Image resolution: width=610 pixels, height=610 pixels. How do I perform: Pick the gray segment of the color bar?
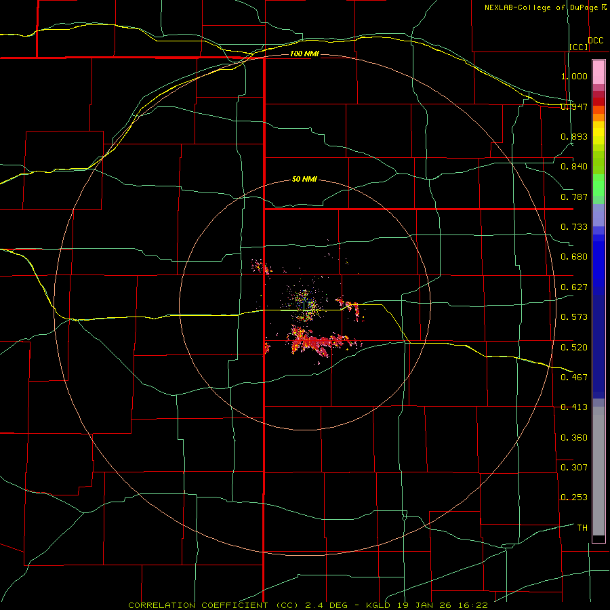(x=598, y=471)
